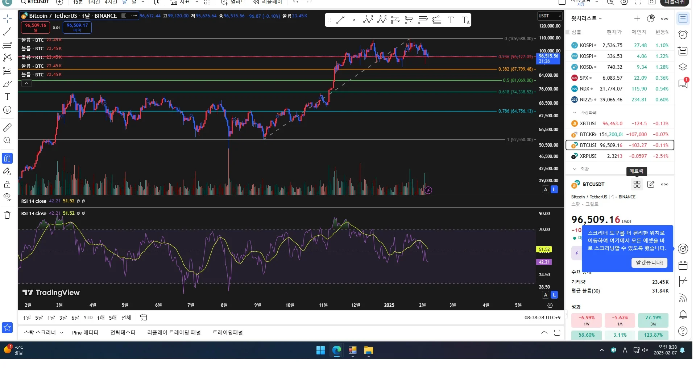Select the 3달 time range button
Screen dimensions: 696x391
[x=63, y=318]
